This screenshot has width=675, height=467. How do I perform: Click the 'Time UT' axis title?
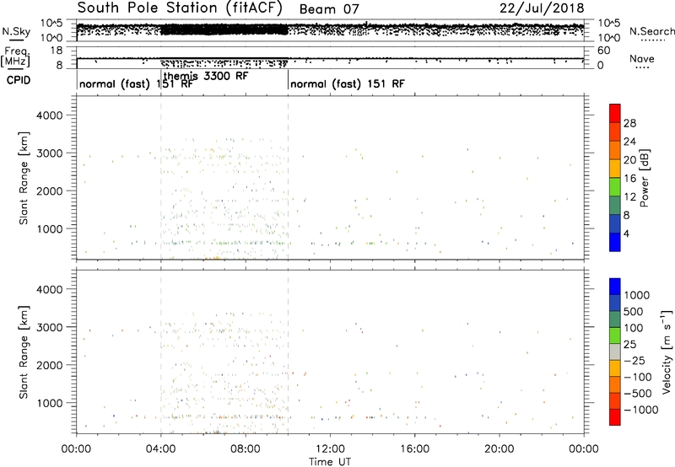(x=330, y=462)
